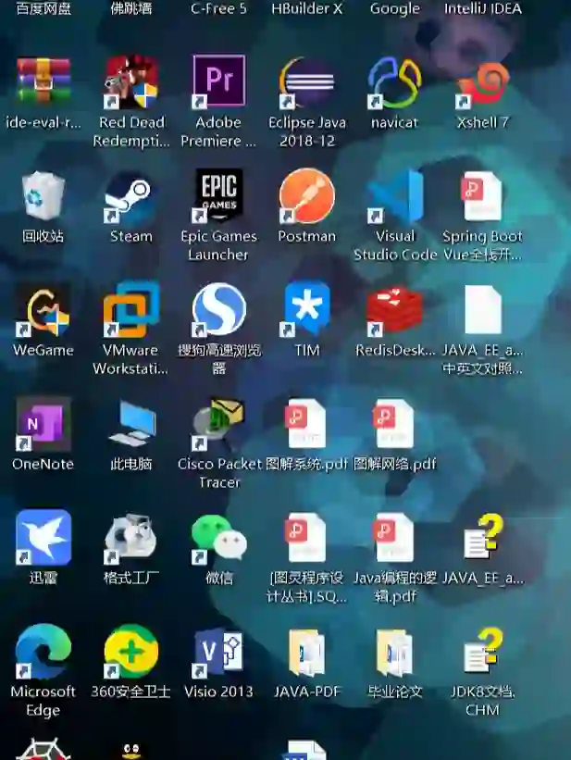Click the 百度网盘 label text
The width and height of the screenshot is (571, 760).
[43, 8]
